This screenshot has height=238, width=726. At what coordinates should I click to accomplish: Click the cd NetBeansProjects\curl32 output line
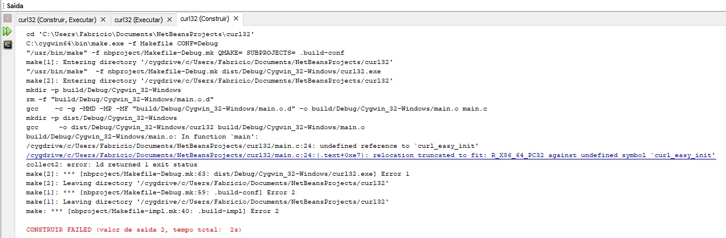[x=140, y=34]
